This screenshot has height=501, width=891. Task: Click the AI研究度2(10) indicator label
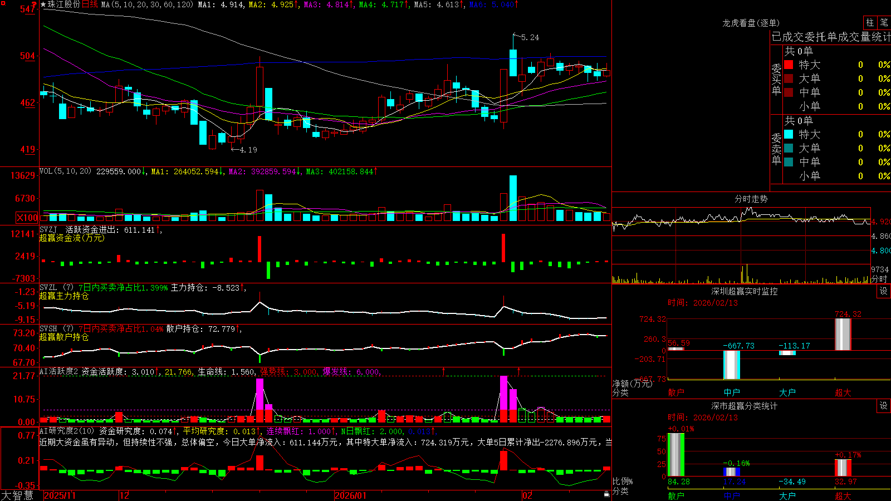(67, 431)
